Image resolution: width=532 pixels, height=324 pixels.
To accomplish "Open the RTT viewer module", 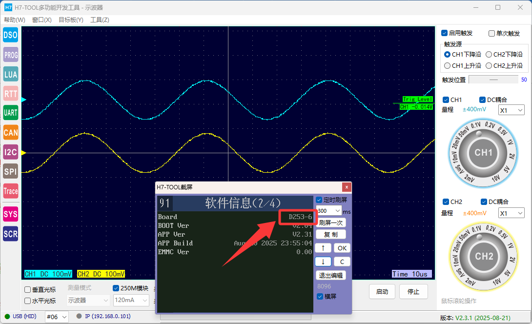I will pos(11,94).
